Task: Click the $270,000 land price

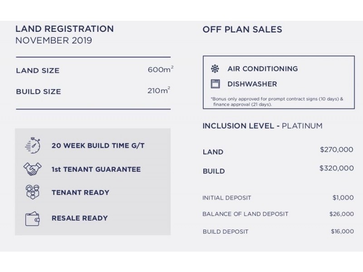Action: coord(336,150)
